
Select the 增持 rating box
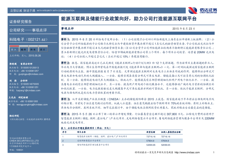click(x=23, y=49)
